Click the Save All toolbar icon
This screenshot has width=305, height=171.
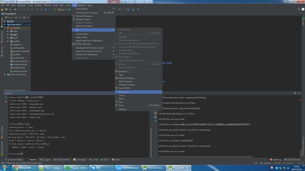pyautogui.click(x=6, y=9)
